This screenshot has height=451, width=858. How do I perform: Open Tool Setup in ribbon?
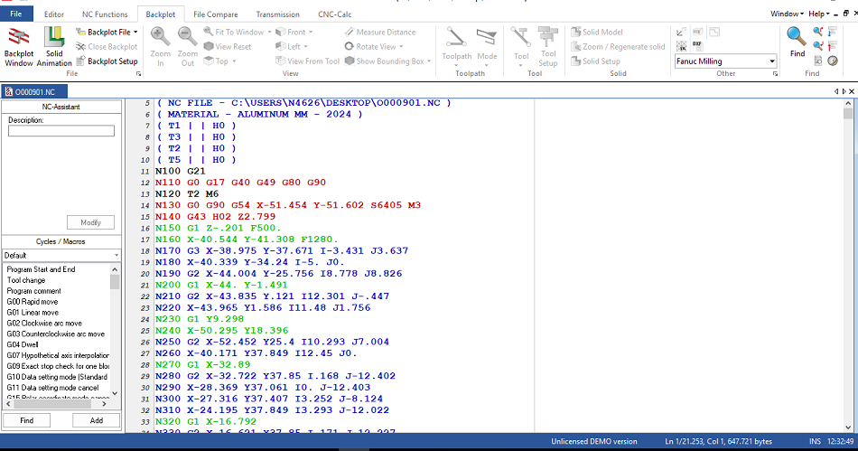pos(548,47)
